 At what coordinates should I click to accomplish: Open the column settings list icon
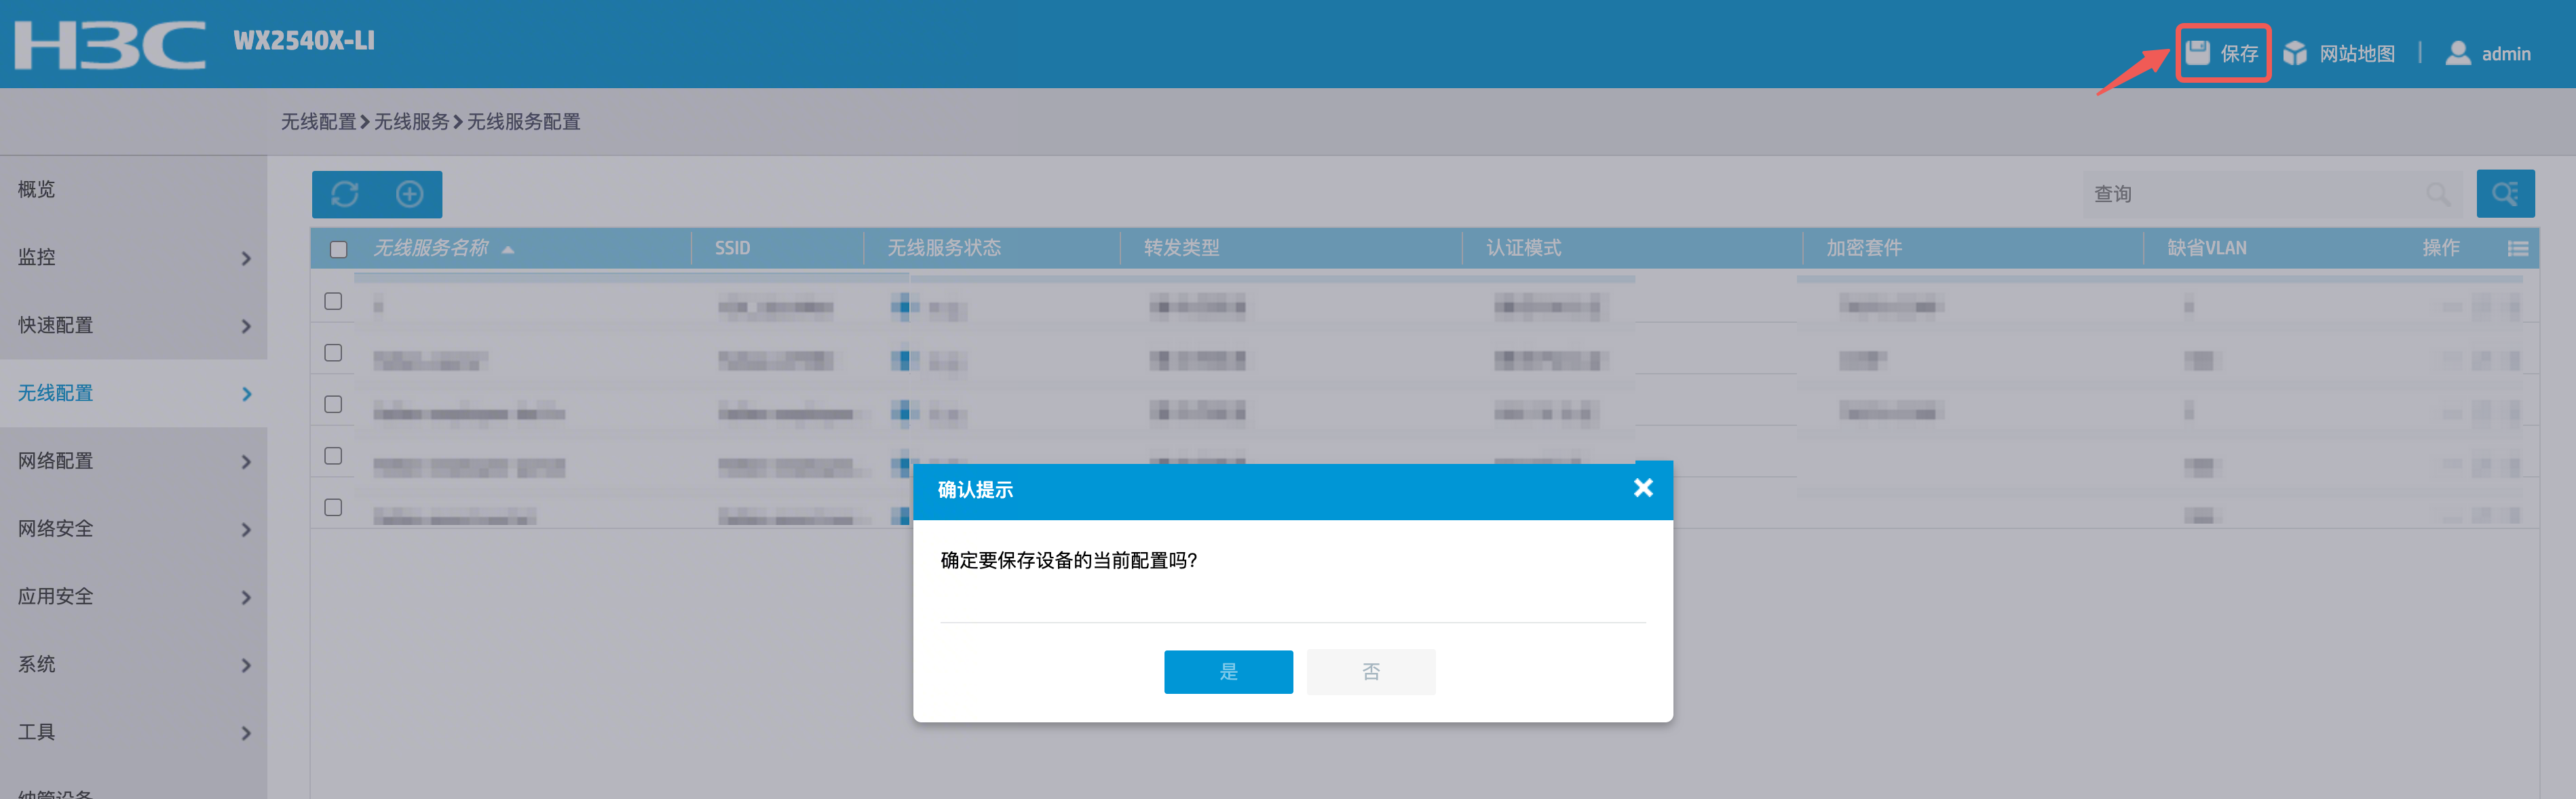tap(2518, 249)
